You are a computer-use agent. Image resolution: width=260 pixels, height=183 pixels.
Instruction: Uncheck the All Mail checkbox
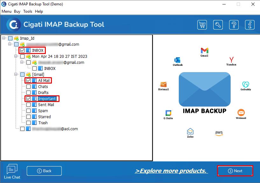29,81
